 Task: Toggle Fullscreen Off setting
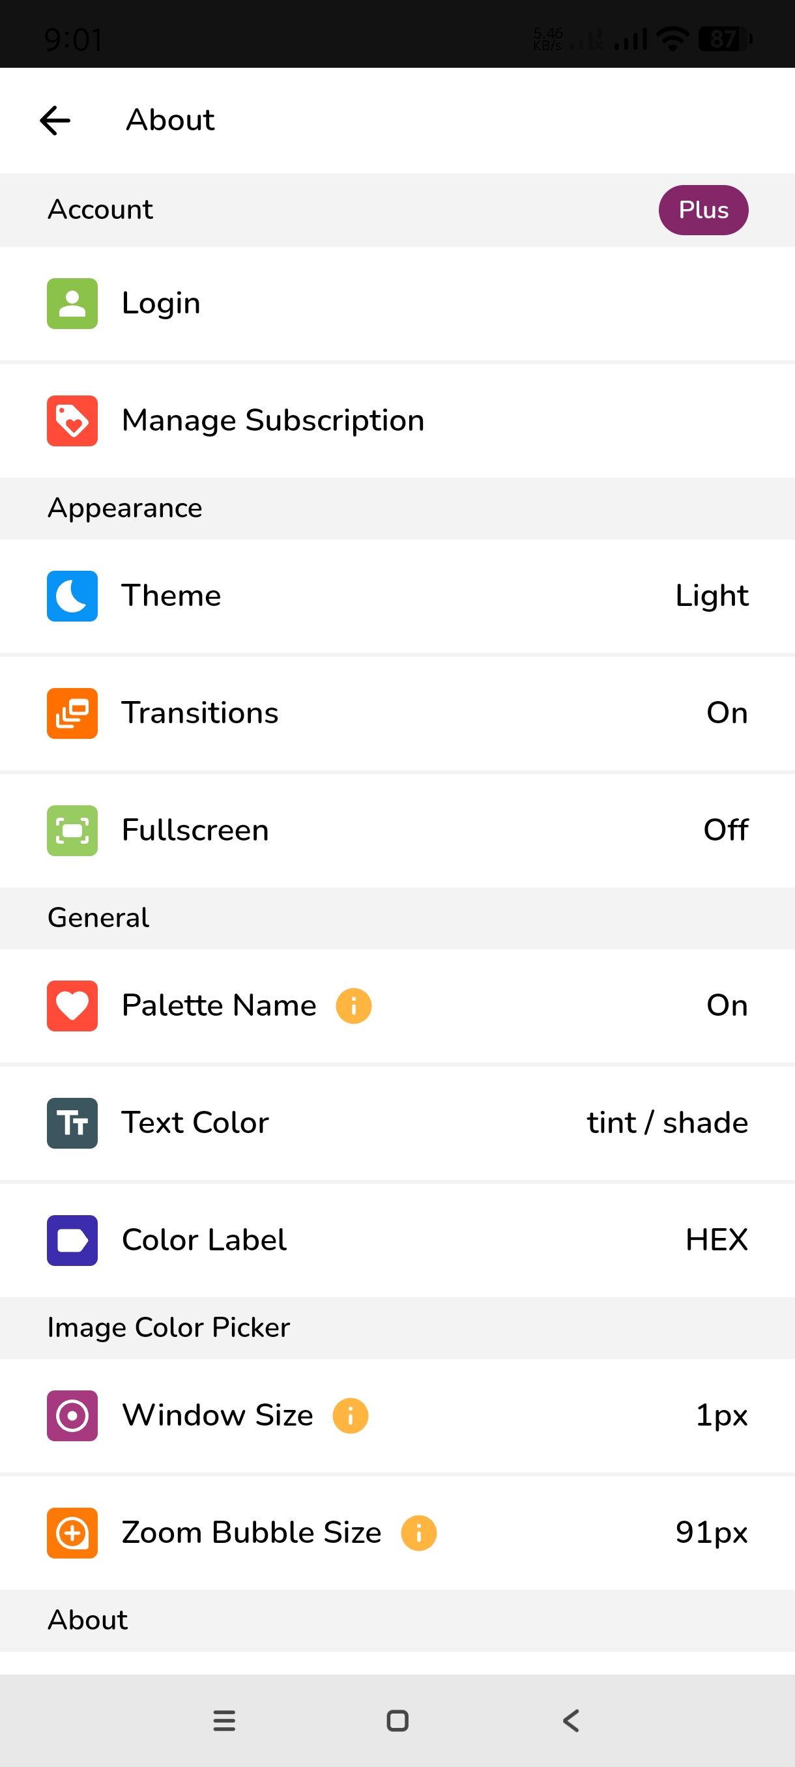(x=725, y=830)
